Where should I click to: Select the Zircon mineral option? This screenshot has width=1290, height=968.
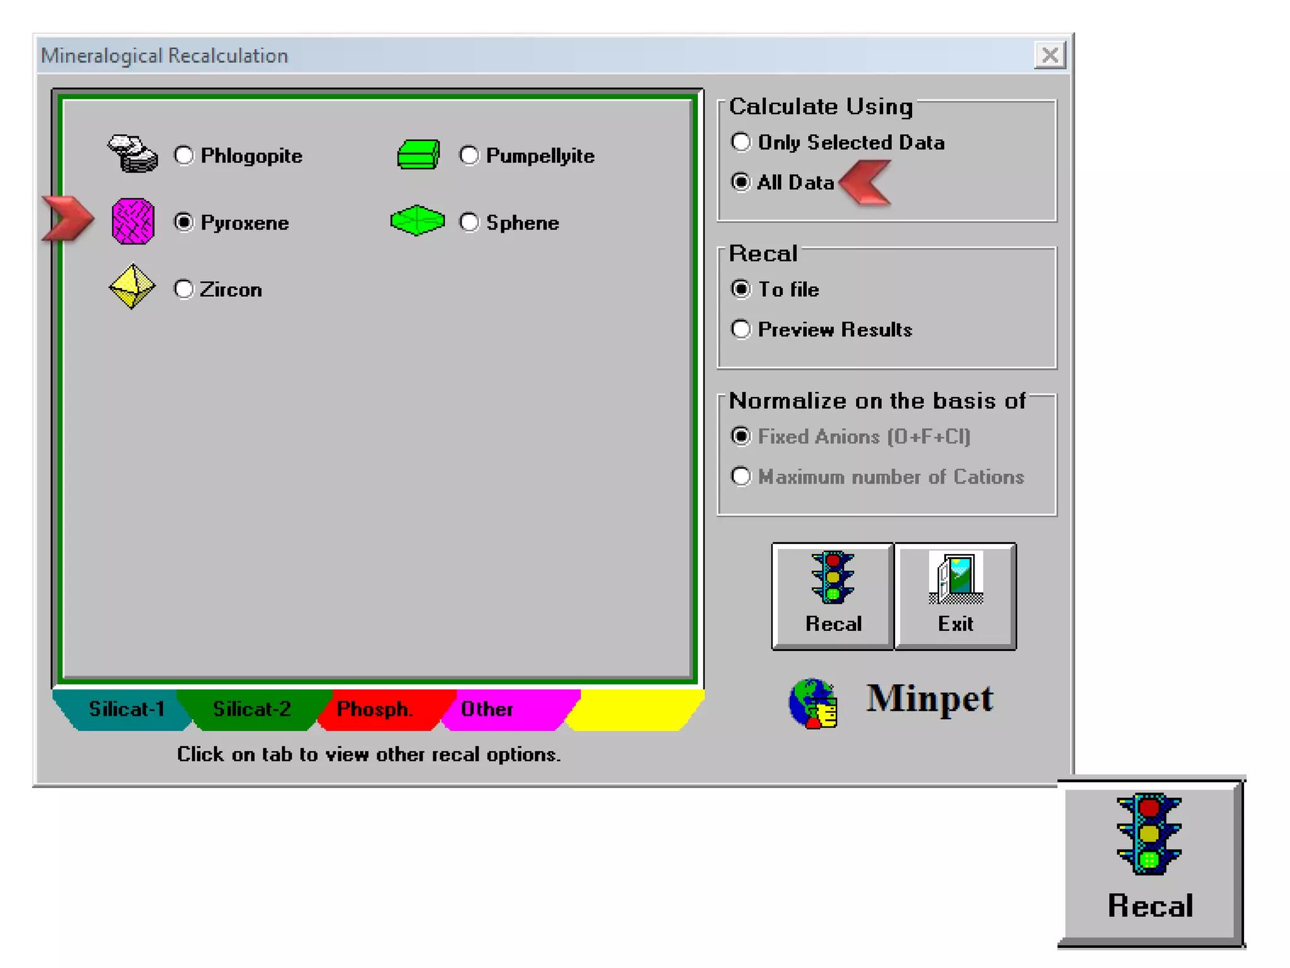click(184, 289)
